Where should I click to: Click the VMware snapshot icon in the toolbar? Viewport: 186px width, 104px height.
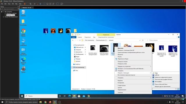pyautogui.click(x=34, y=4)
